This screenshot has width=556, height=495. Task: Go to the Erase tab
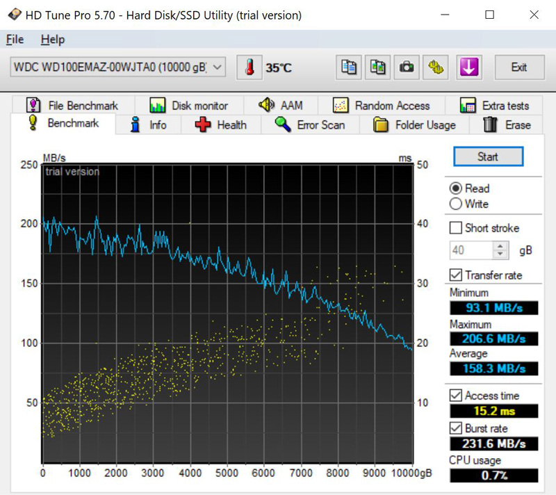[x=507, y=125]
